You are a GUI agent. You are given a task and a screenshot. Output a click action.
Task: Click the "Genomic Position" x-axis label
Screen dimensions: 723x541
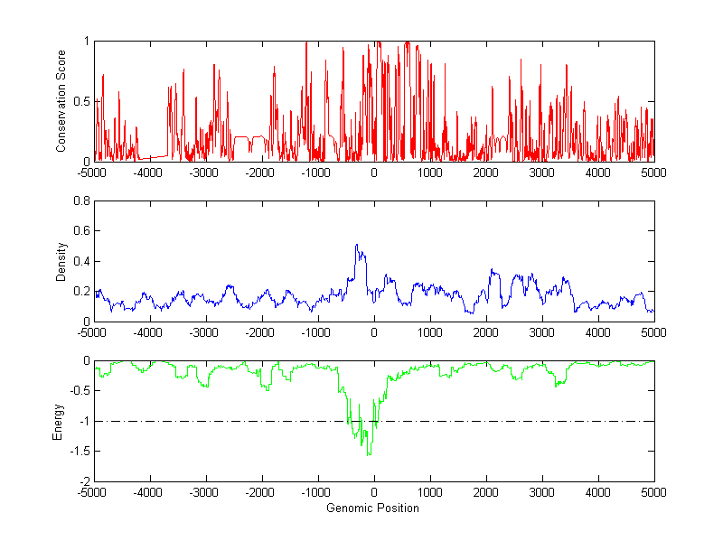coord(372,508)
